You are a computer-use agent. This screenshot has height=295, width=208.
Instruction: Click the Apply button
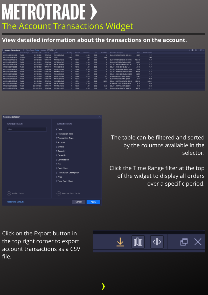(93, 202)
